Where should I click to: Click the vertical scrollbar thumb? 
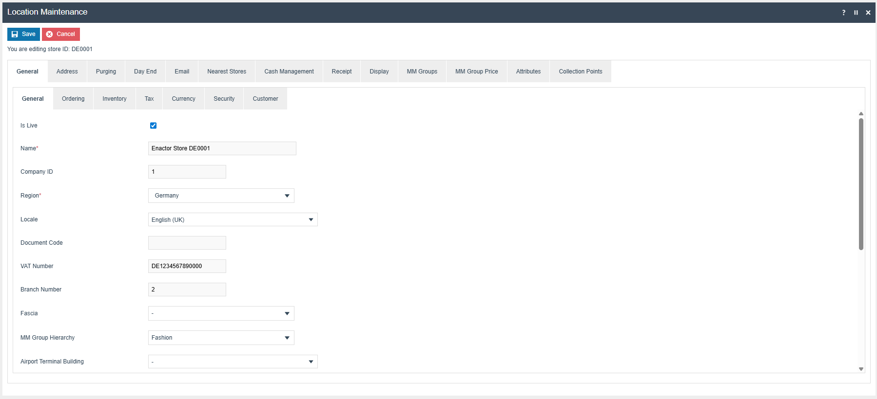(x=861, y=184)
